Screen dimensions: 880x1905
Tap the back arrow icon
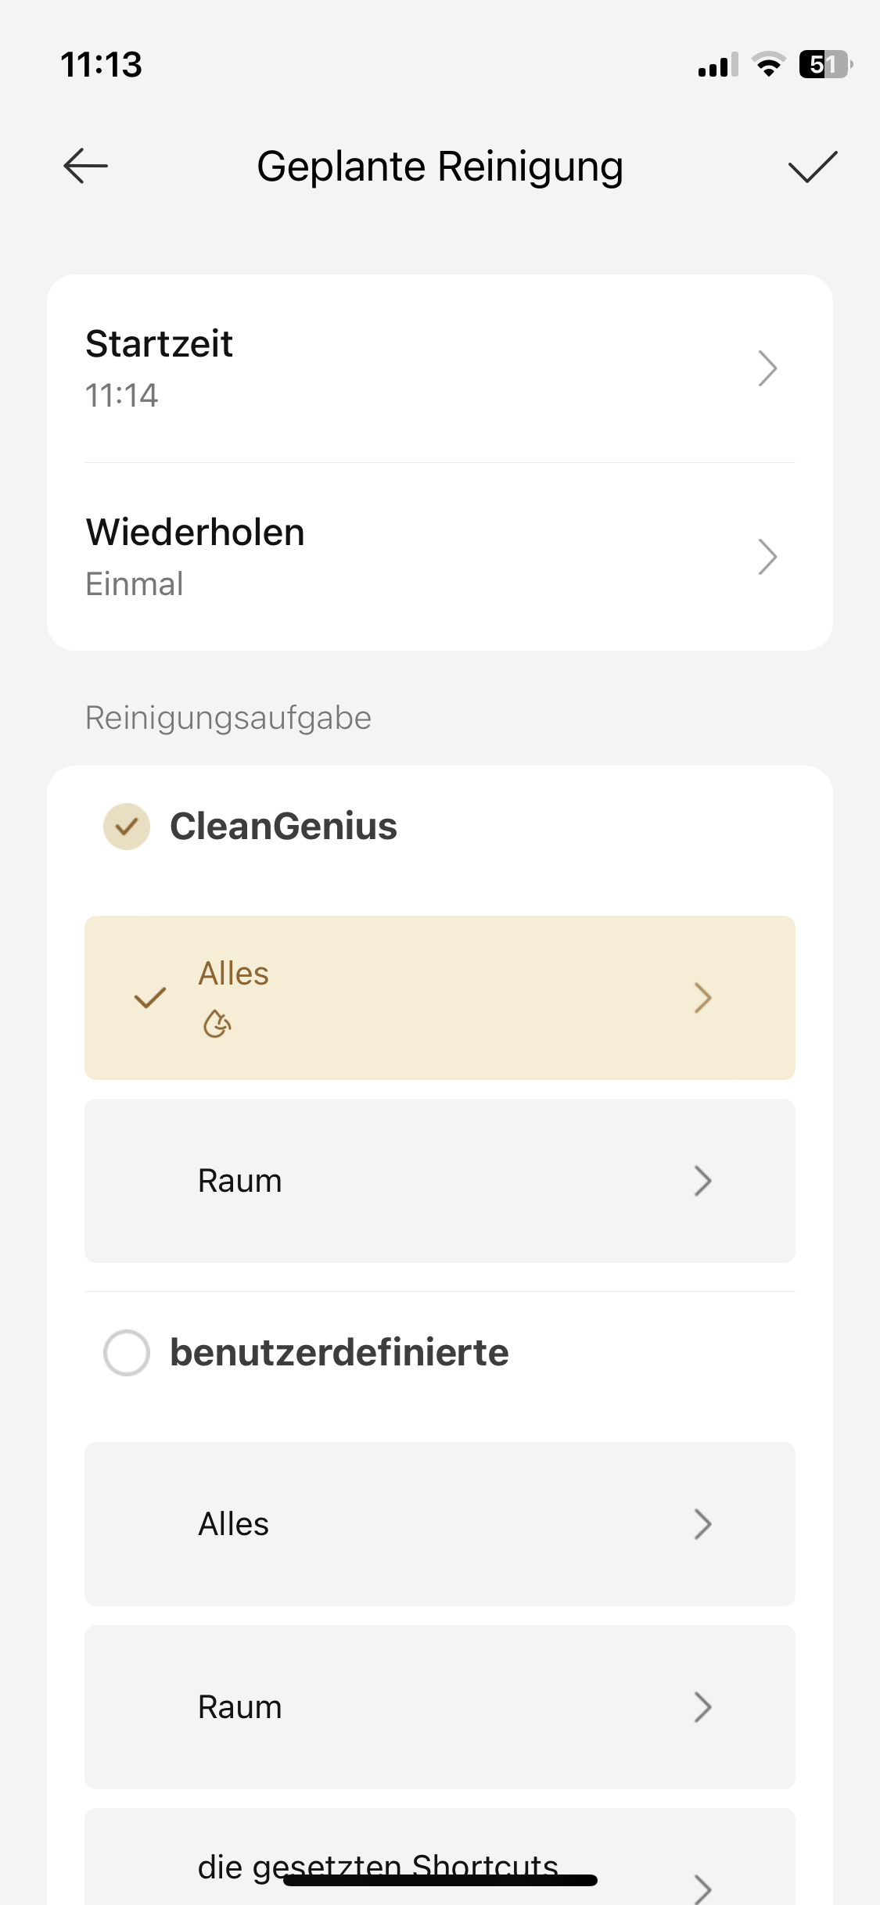click(x=85, y=166)
